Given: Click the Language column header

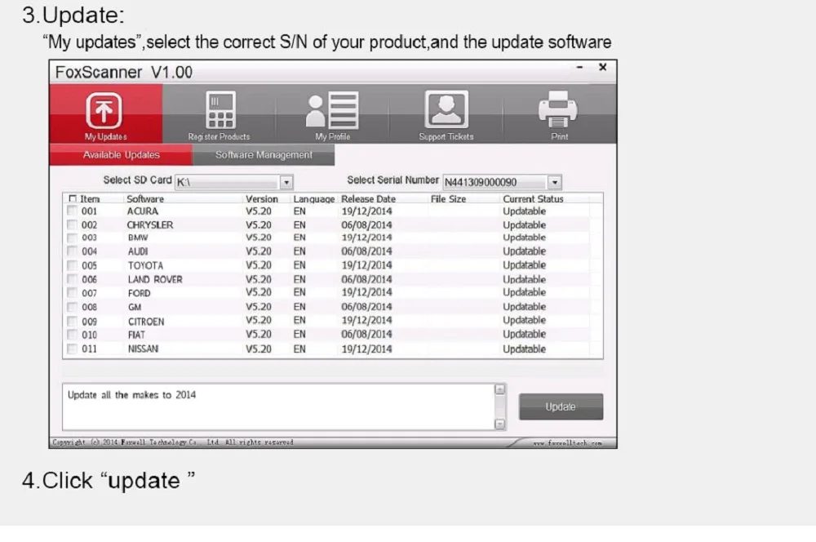Looking at the screenshot, I should [314, 199].
